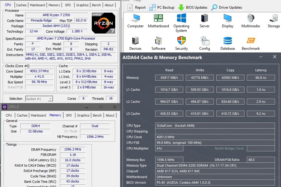
Task: Click the DRAM:FSB Ratio value 48:3
Action: pos(261,160)
